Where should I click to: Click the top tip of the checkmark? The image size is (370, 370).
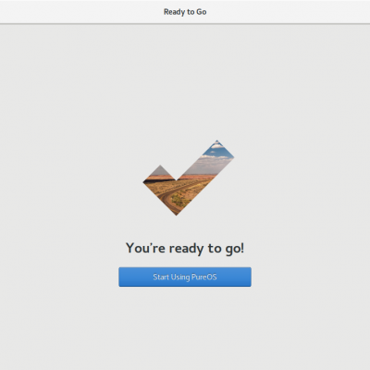tap(217, 142)
